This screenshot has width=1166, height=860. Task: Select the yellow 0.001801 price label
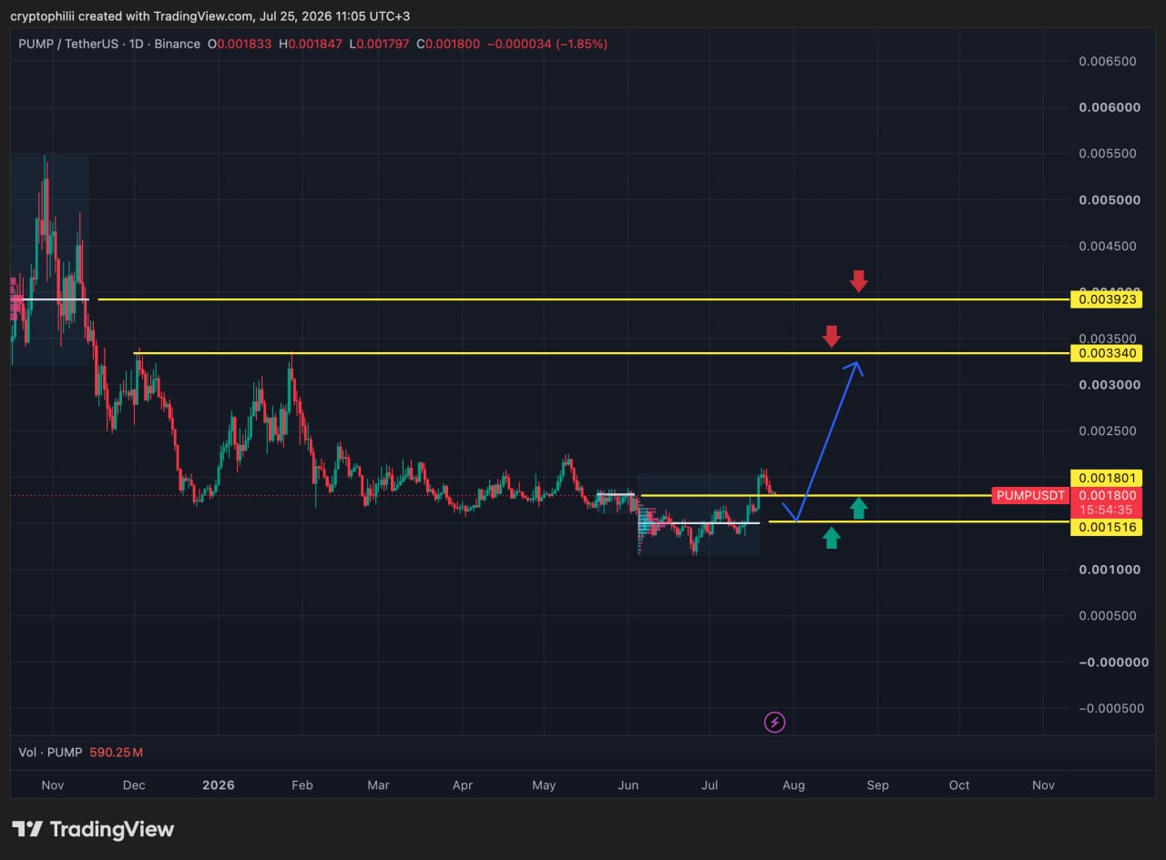coord(1108,479)
